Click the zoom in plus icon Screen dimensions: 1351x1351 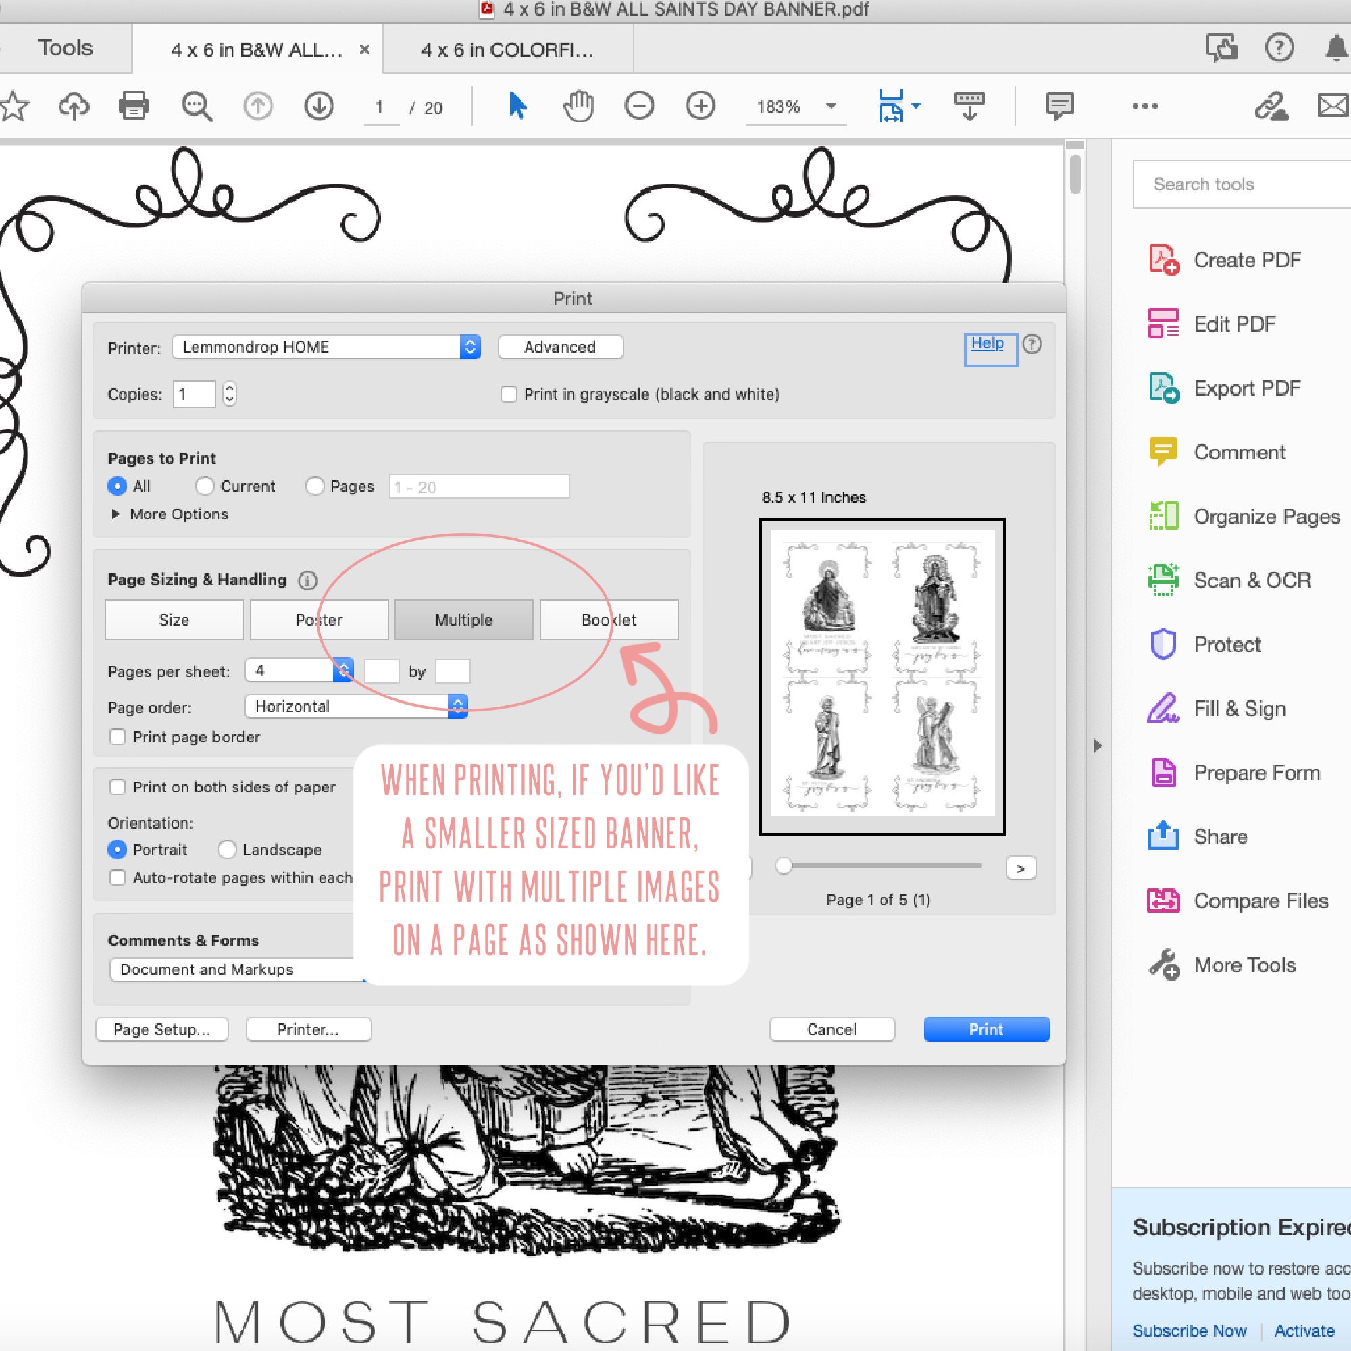tap(700, 106)
